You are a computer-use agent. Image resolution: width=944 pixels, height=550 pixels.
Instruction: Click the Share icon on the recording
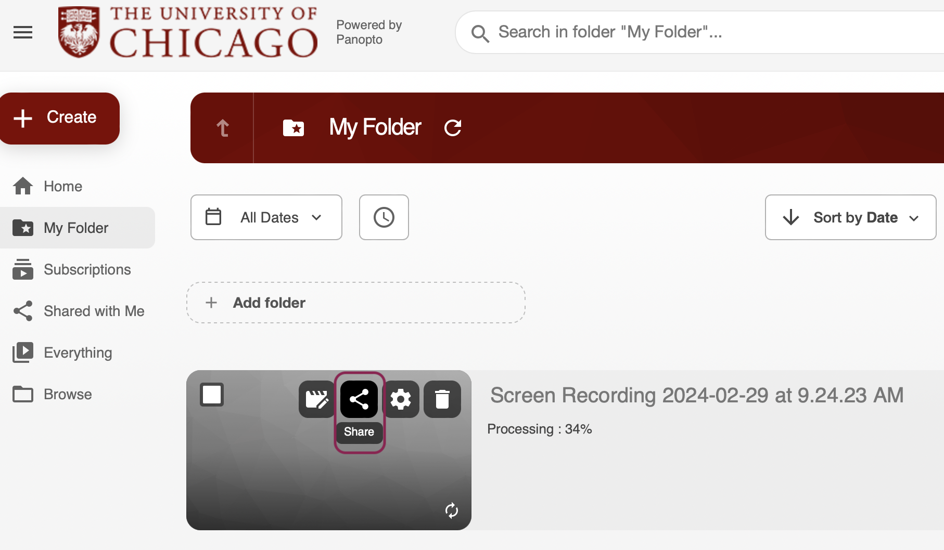tap(359, 399)
